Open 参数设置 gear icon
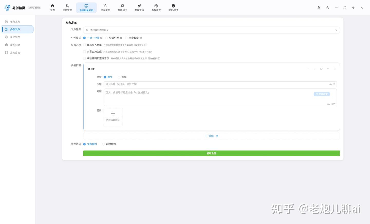 pyautogui.click(x=156, y=6)
